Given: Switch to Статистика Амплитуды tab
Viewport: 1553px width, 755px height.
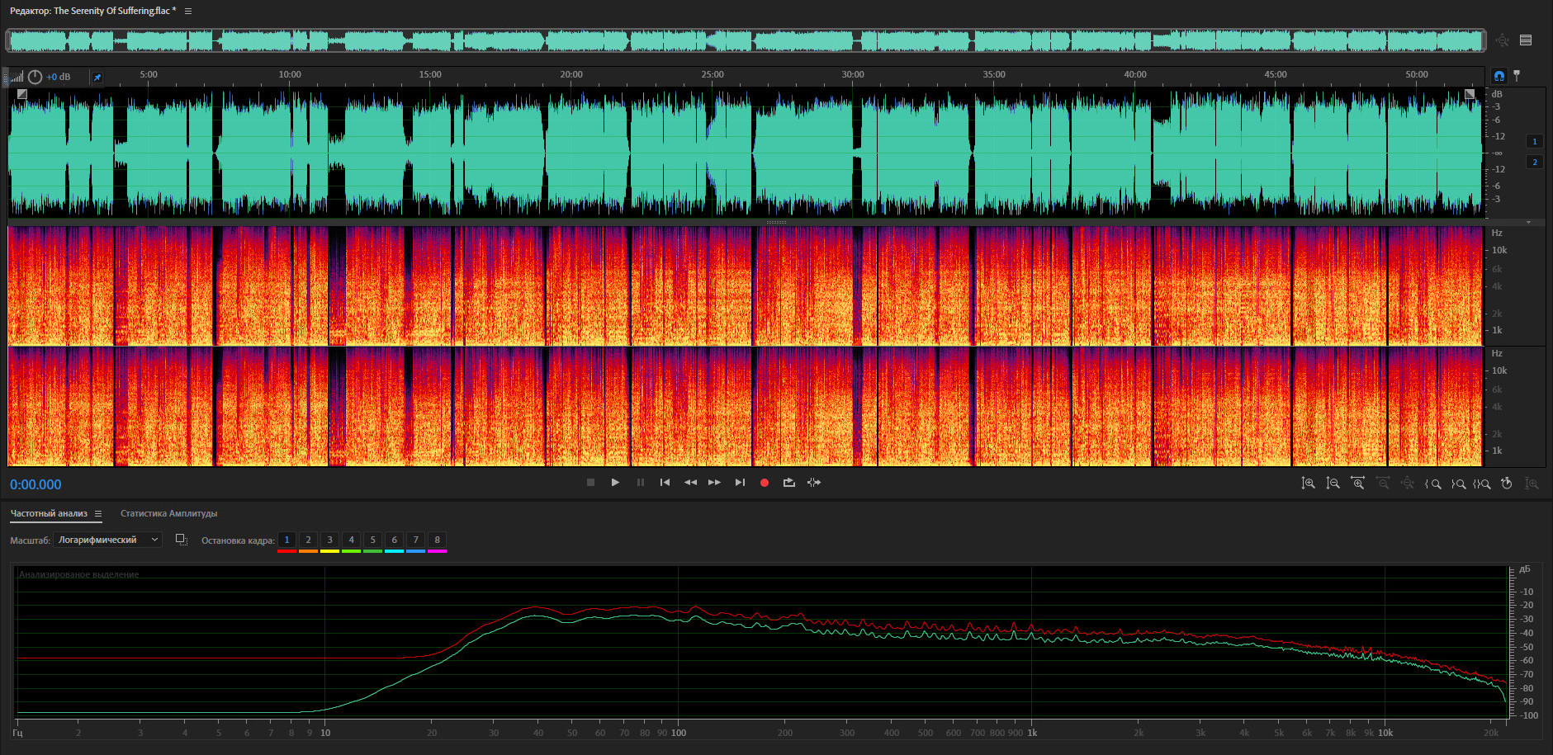Looking at the screenshot, I should tap(168, 514).
